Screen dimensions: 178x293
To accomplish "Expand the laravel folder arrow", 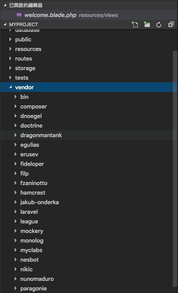I will coord(16,212).
